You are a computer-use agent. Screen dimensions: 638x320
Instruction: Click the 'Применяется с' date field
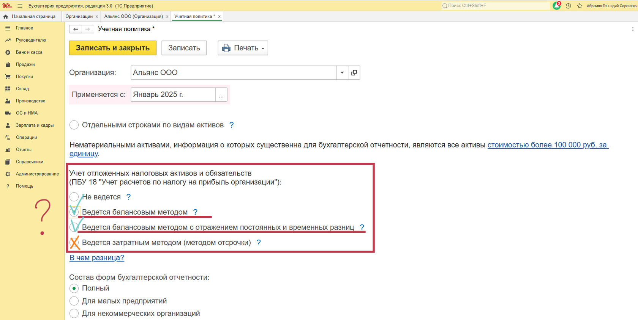pyautogui.click(x=173, y=95)
